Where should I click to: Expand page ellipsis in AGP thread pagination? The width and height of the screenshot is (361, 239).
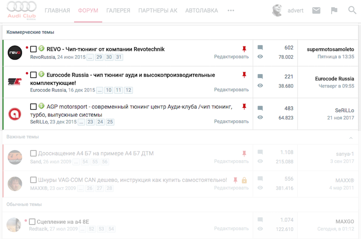coord(81,122)
